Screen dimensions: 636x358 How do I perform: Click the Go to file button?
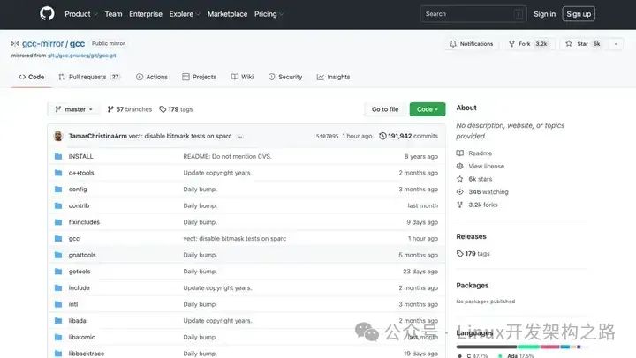click(385, 109)
